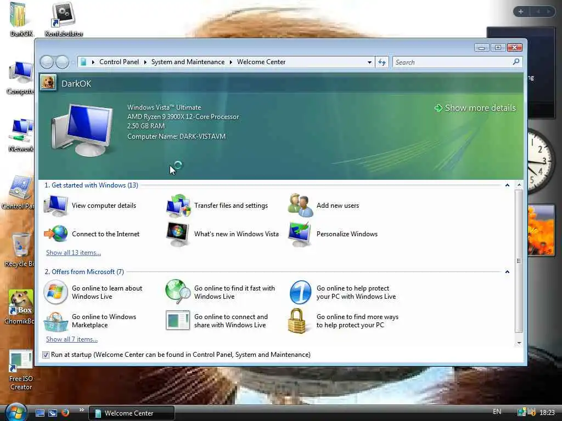This screenshot has width=562, height=421.
Task: Click 2. Offers from Microsoft heading
Action: 84,272
